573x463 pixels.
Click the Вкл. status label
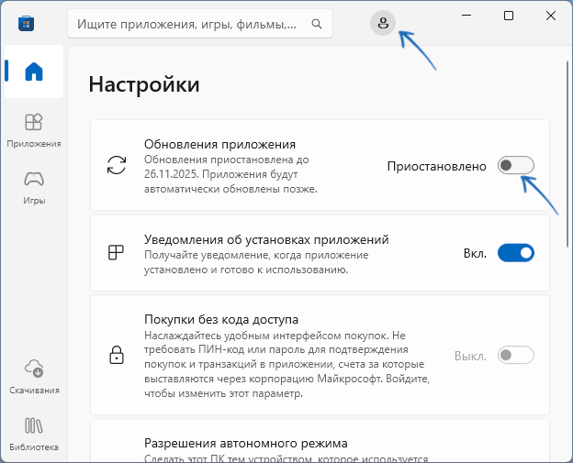475,253
